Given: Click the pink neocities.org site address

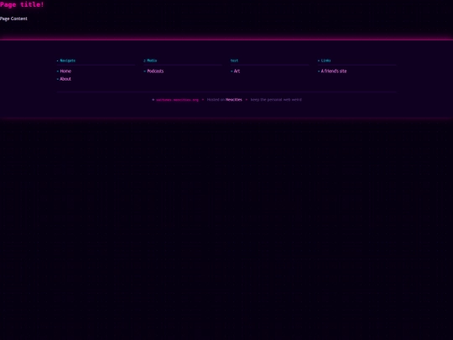Looking at the screenshot, I should [x=177, y=100].
